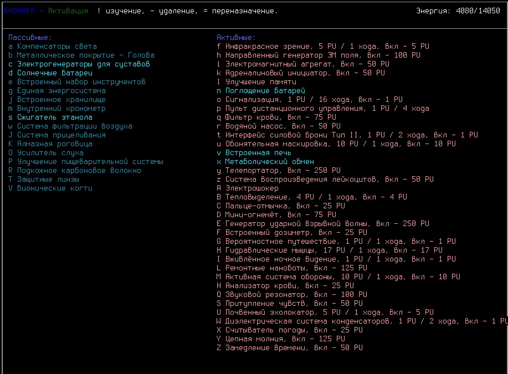
Task: Click 'Солнечные батареи' passive entry
Action: pos(50,73)
